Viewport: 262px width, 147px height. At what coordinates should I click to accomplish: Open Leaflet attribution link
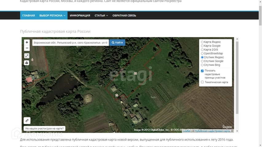(x=186, y=131)
